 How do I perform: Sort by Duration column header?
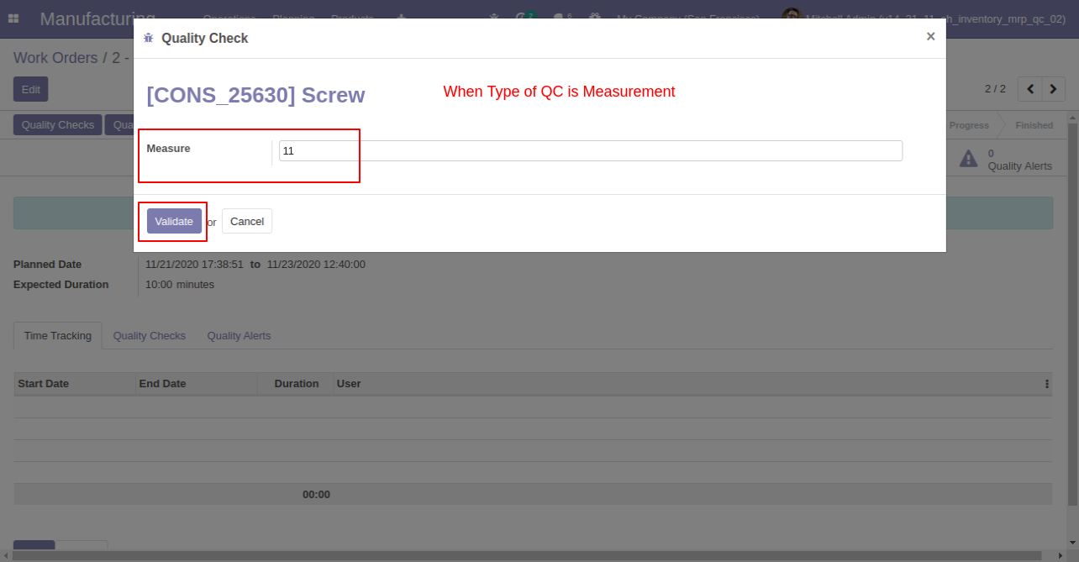296,383
